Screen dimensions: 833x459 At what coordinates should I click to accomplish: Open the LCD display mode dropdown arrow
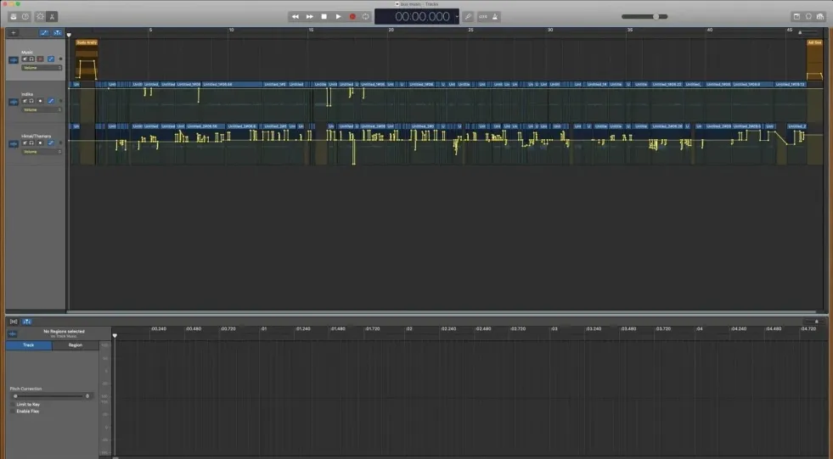(456, 16)
